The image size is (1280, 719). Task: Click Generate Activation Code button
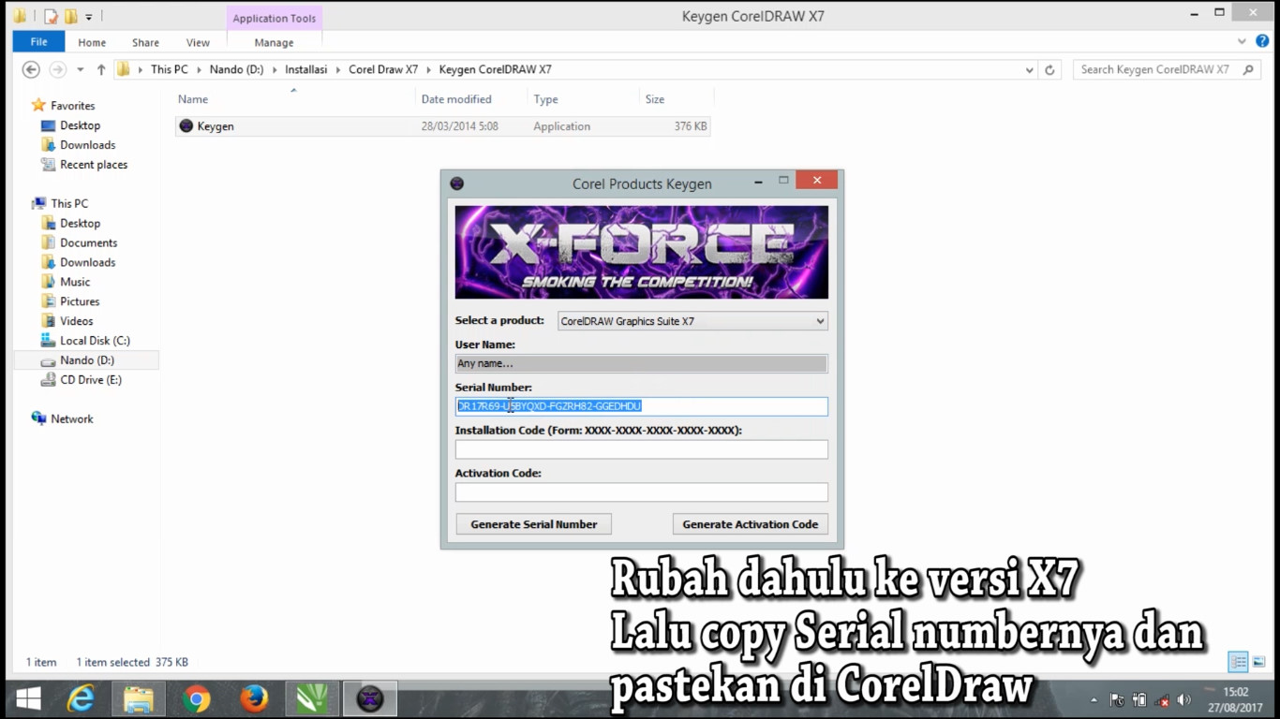click(x=750, y=524)
